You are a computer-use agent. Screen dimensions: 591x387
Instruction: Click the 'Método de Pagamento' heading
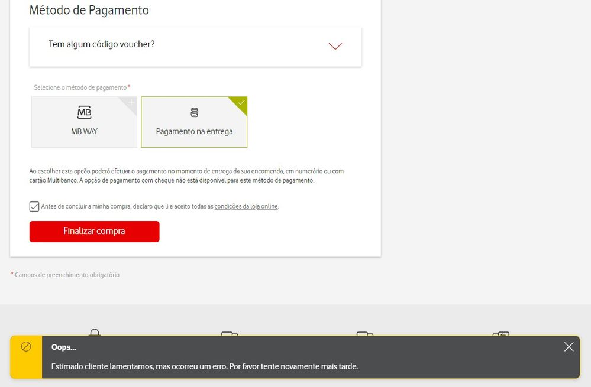coord(89,10)
